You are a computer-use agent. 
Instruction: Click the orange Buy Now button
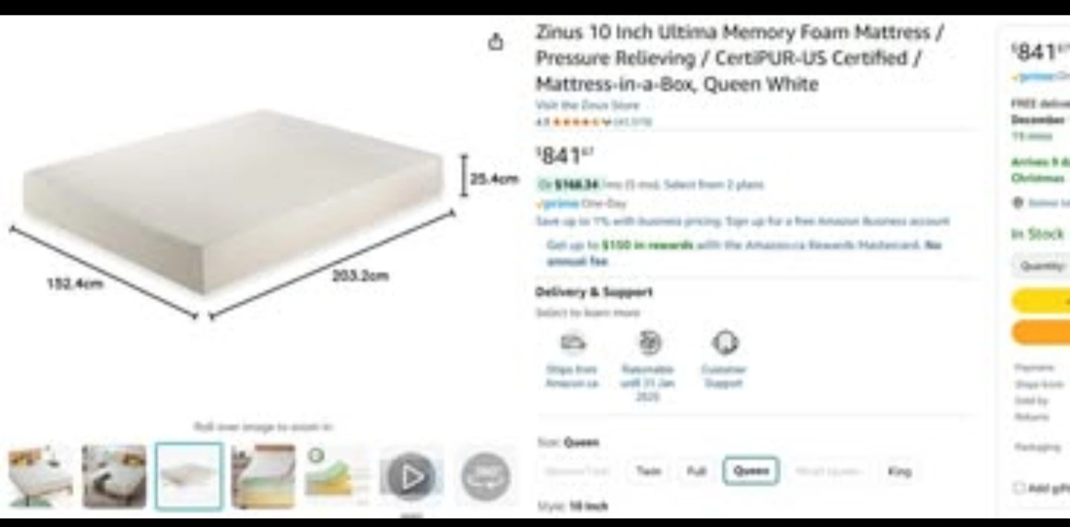[x=1040, y=332]
